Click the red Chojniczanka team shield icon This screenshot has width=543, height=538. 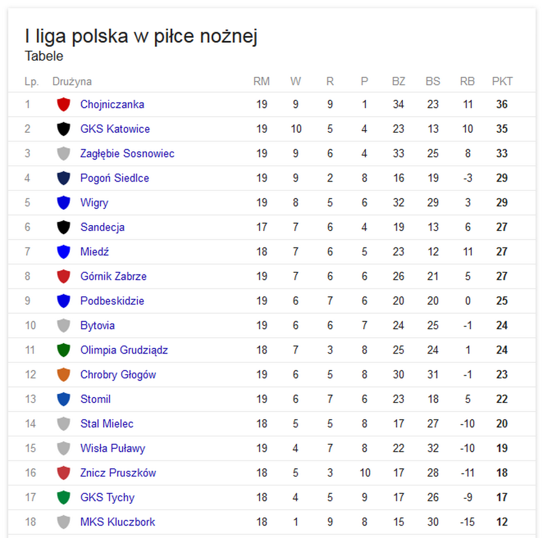[x=64, y=104]
